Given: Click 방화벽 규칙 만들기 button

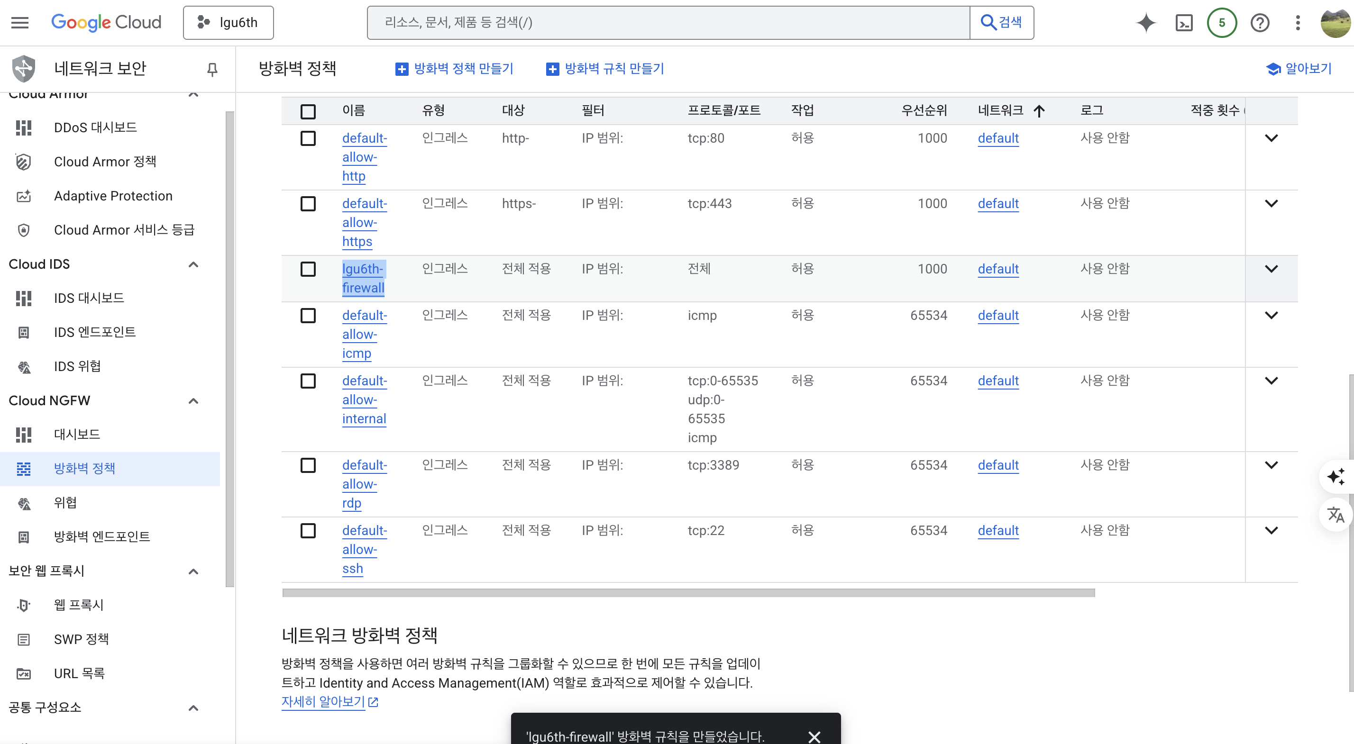Looking at the screenshot, I should tap(605, 69).
